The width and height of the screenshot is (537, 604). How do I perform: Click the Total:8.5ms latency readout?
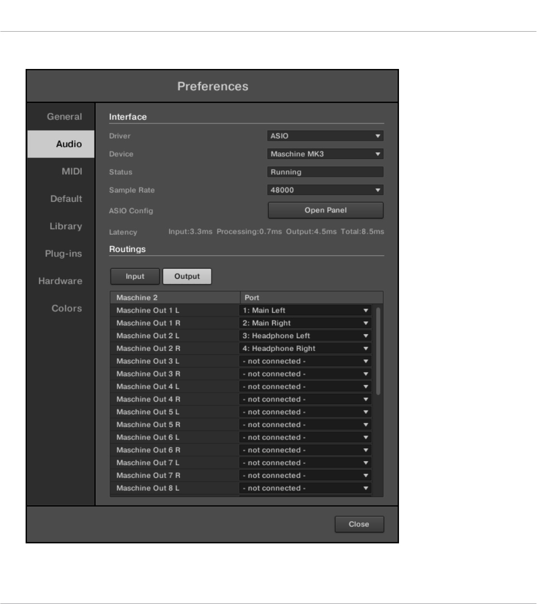click(362, 231)
